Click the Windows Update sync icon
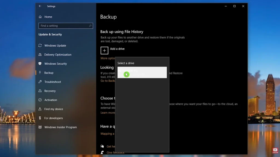This screenshot has height=157, width=280. click(40, 46)
